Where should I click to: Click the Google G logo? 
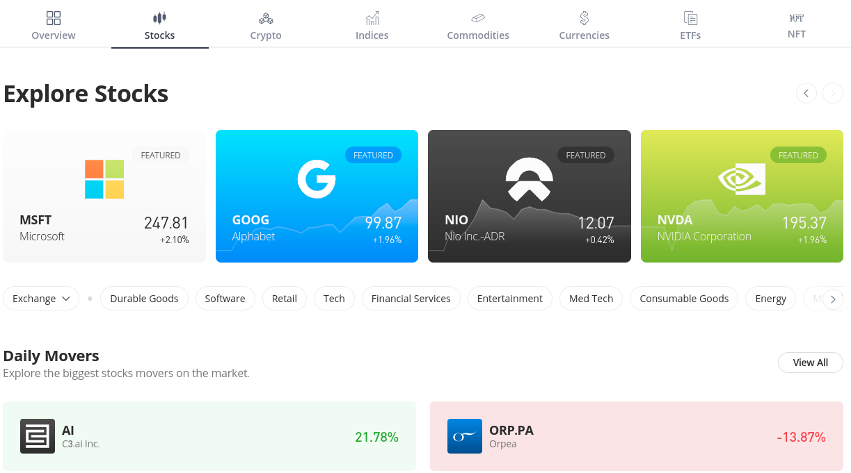point(317,179)
